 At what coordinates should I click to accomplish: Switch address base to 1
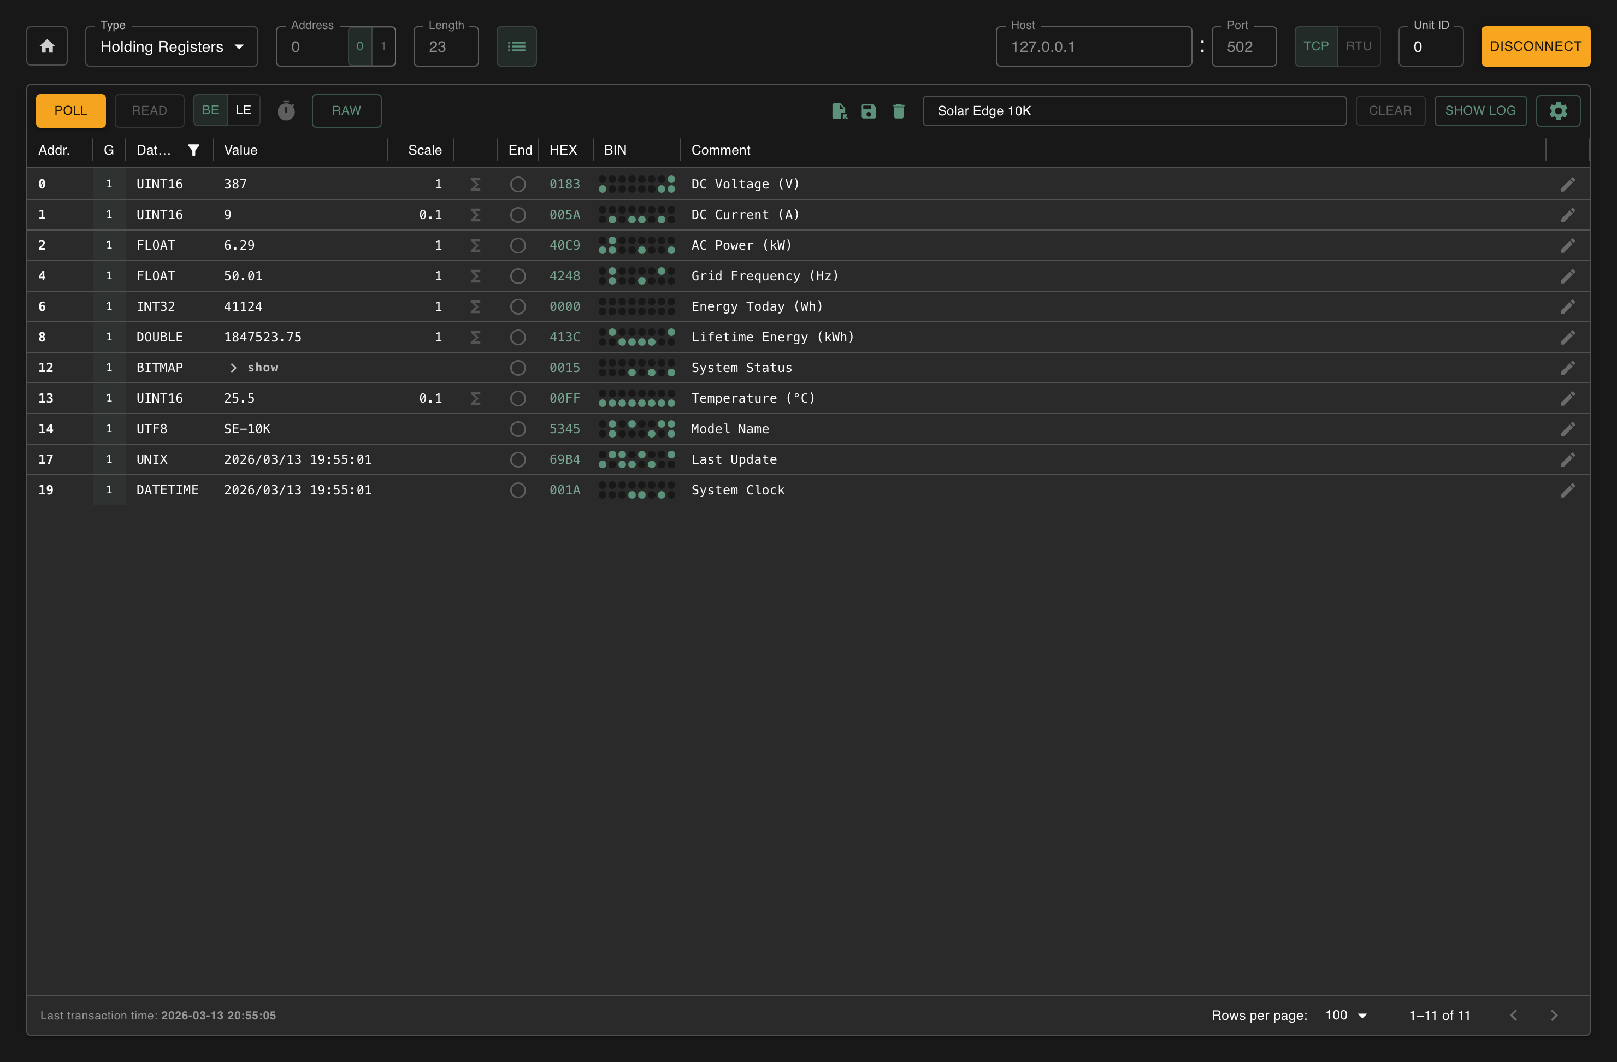click(x=383, y=46)
